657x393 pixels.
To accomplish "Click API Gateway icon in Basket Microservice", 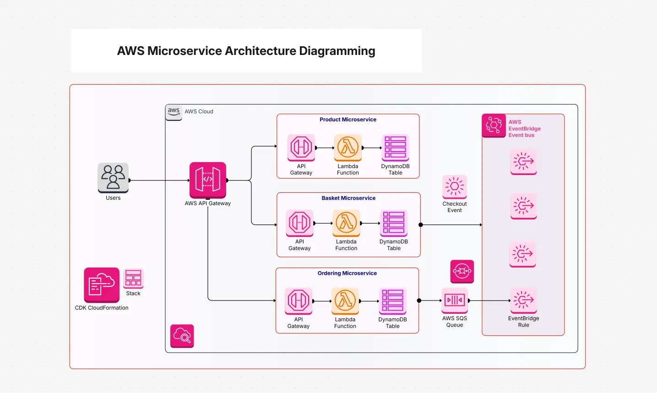I will pyautogui.click(x=299, y=223).
